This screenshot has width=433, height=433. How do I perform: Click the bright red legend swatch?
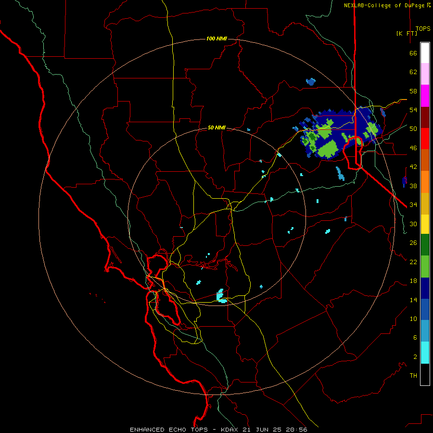coord(425,139)
